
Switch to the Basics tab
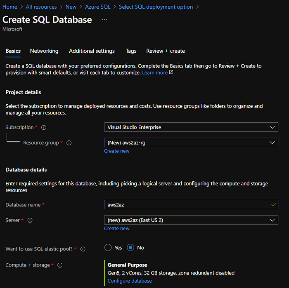tap(13, 51)
